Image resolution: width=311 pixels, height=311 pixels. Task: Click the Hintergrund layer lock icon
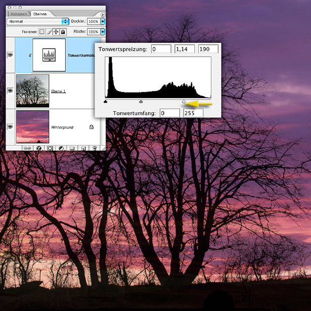click(92, 127)
